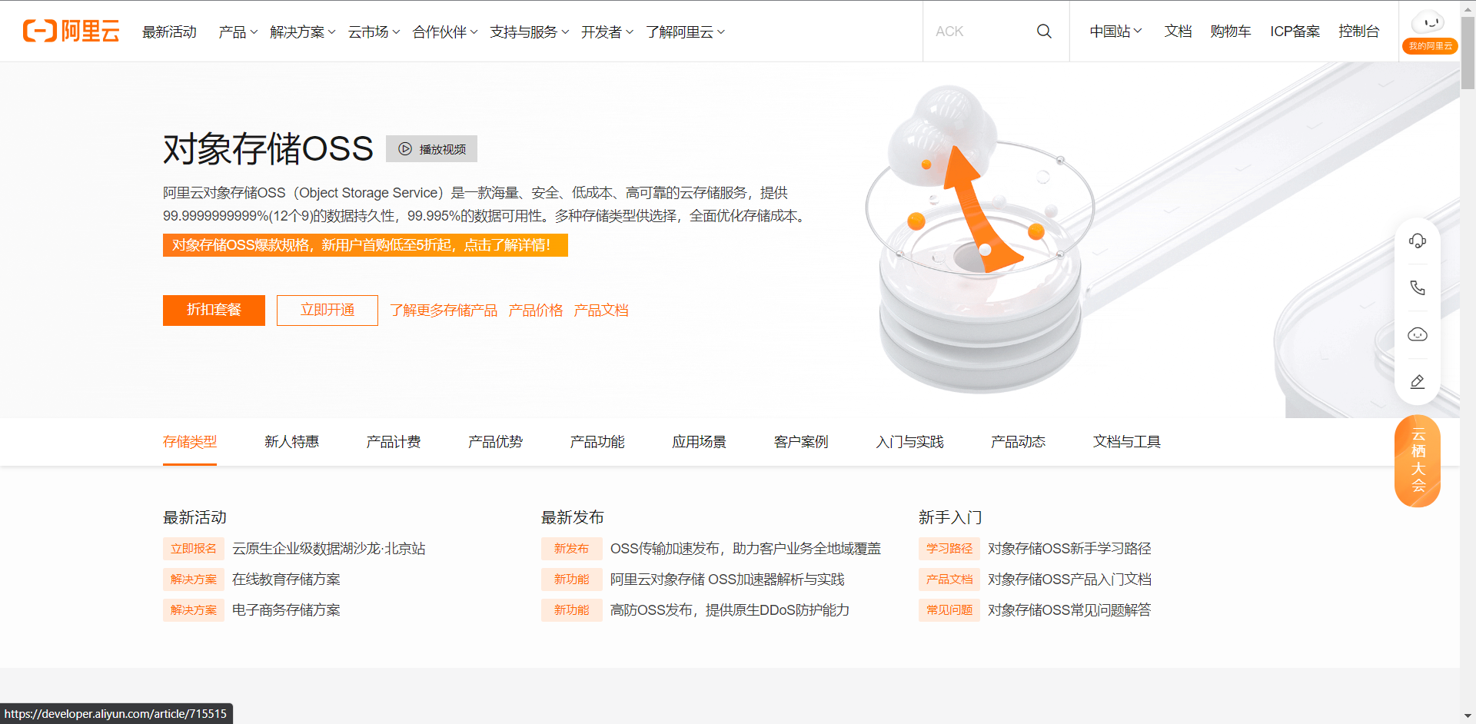This screenshot has width=1476, height=724.
Task: Click the 立即开通 button
Action: pyautogui.click(x=327, y=311)
